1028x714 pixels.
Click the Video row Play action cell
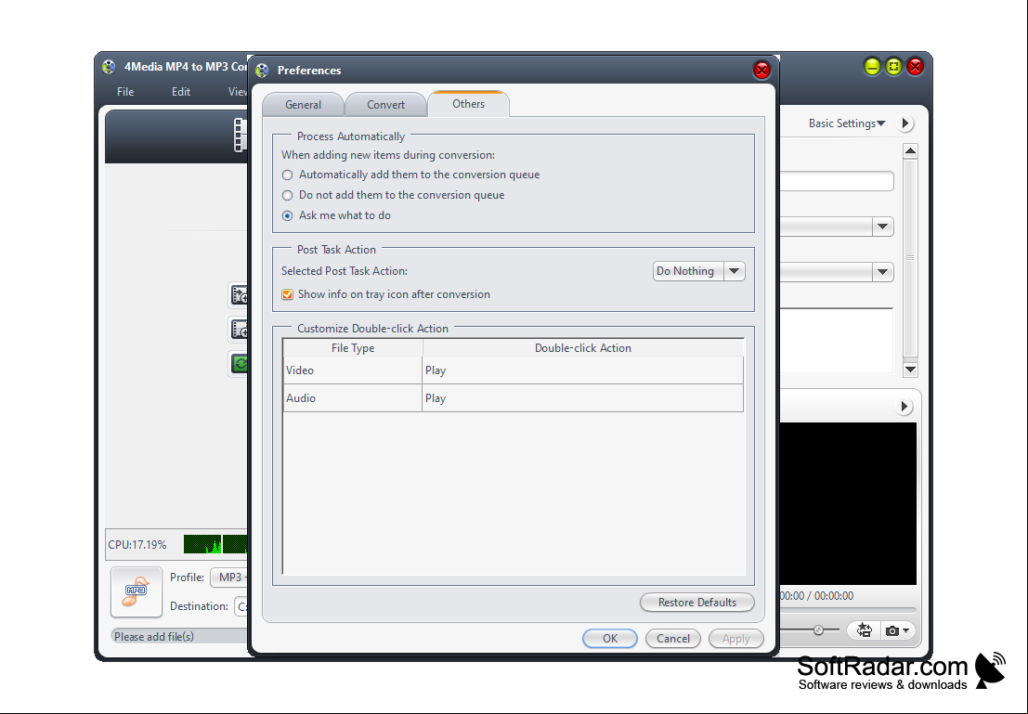(583, 370)
